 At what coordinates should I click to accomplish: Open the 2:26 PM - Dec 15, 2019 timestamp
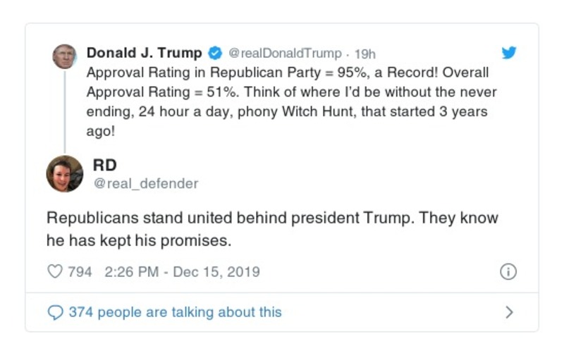pyautogui.click(x=182, y=271)
